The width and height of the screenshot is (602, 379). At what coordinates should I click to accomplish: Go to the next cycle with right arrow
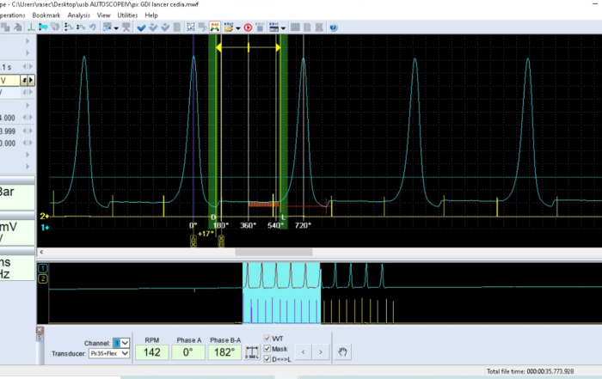320,351
